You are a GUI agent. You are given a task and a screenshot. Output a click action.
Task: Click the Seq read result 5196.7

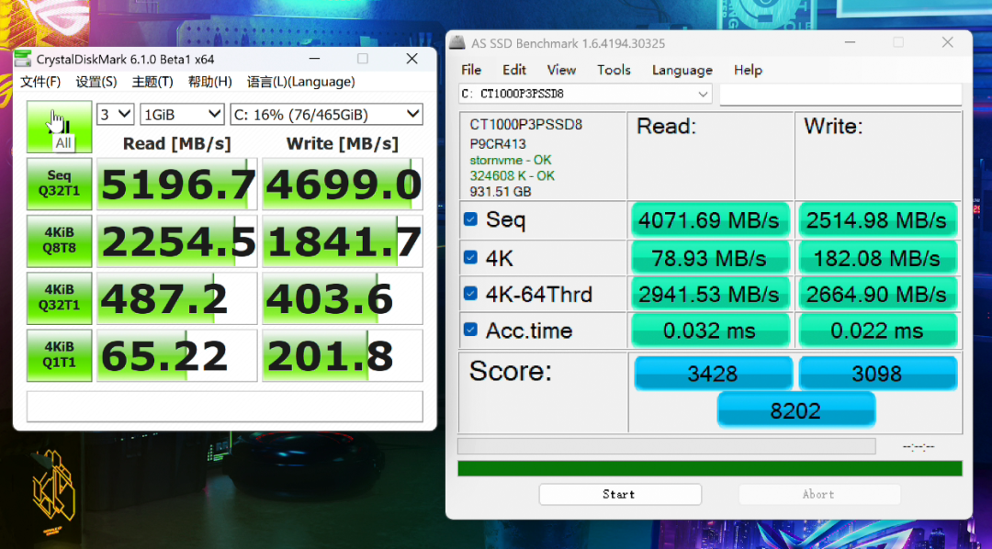(176, 184)
